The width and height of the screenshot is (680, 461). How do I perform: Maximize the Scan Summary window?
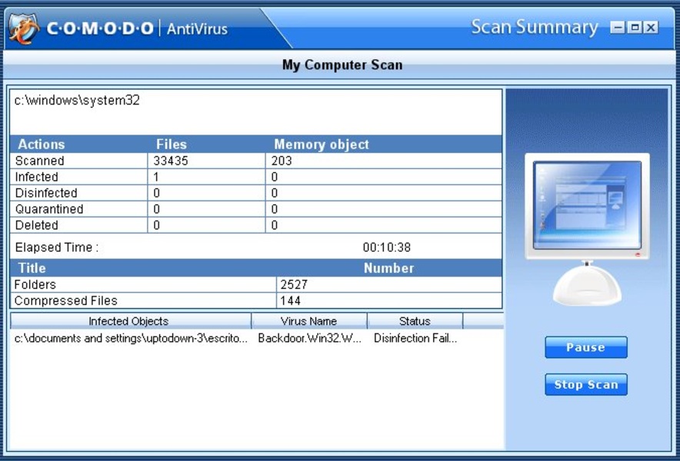(634, 28)
